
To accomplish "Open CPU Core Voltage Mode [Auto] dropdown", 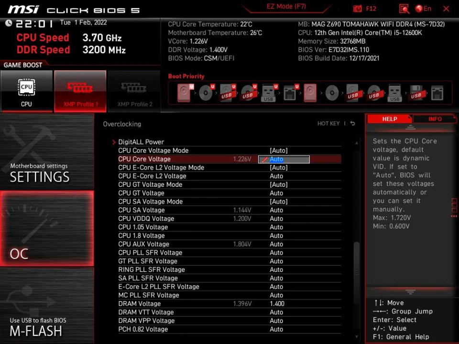I will [279, 150].
